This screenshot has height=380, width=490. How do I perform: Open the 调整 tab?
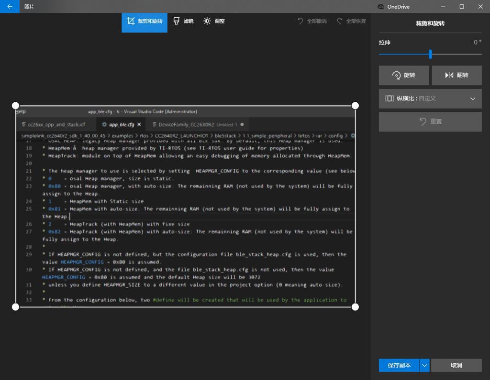(x=214, y=21)
